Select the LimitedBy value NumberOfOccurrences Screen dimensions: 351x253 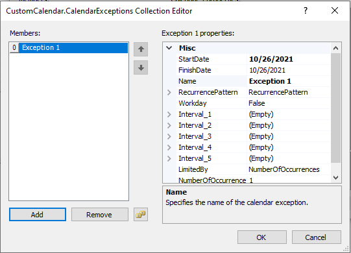click(288, 169)
